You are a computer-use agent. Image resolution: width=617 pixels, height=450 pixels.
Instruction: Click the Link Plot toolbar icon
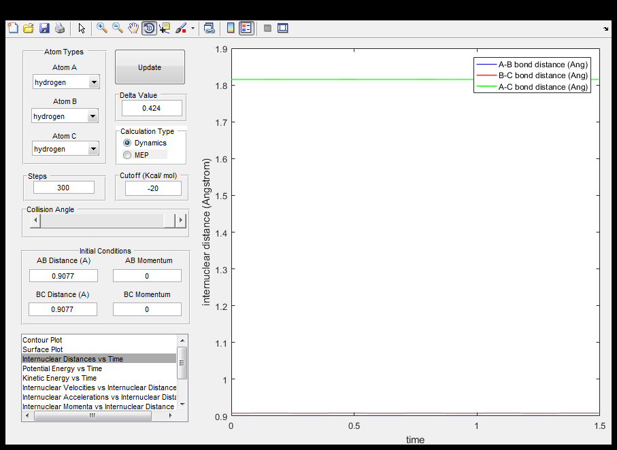[210, 28]
